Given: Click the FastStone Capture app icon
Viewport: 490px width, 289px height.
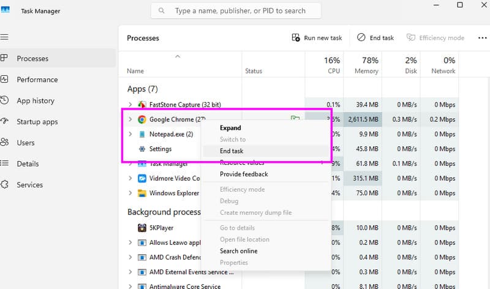Looking at the screenshot, I should point(141,105).
